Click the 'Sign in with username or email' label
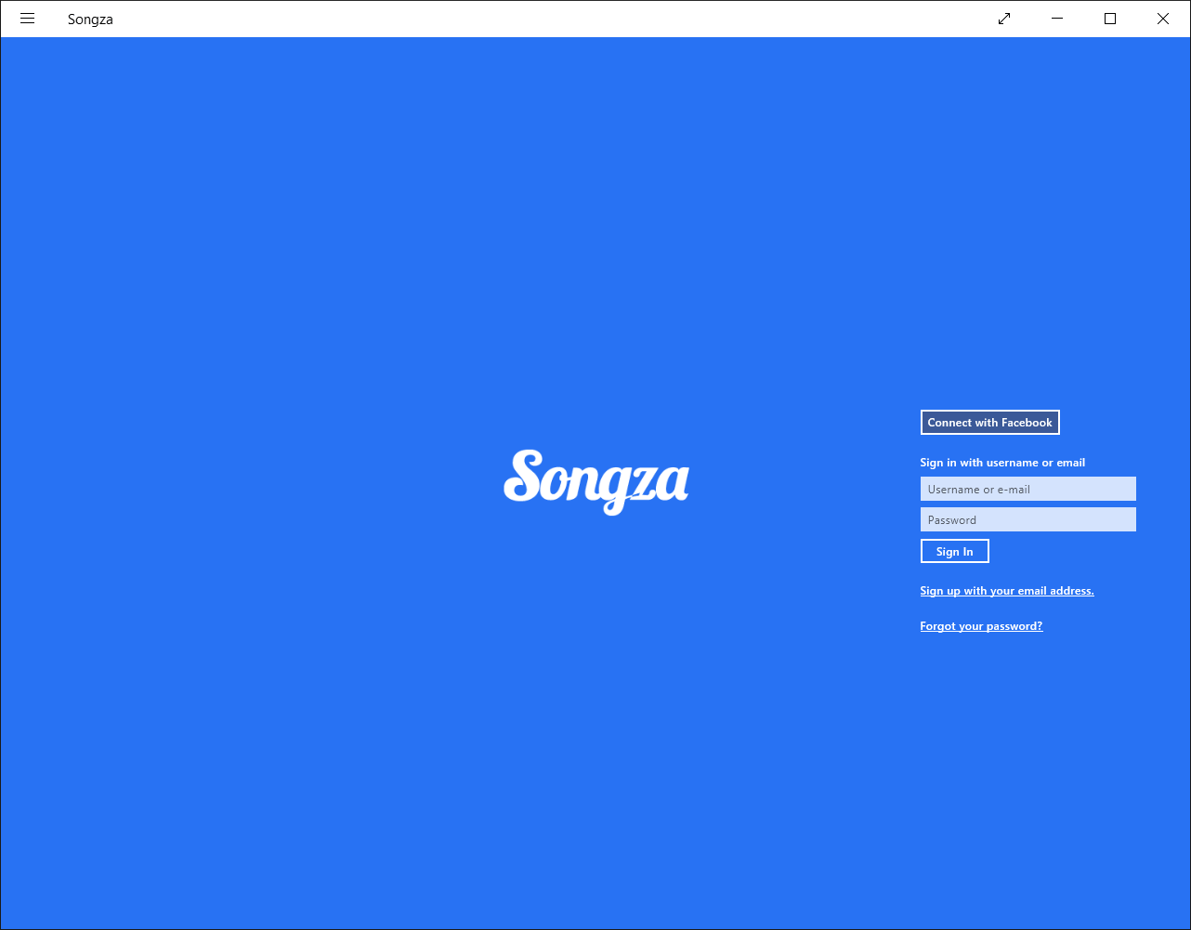Viewport: 1191px width, 930px height. click(x=1002, y=463)
